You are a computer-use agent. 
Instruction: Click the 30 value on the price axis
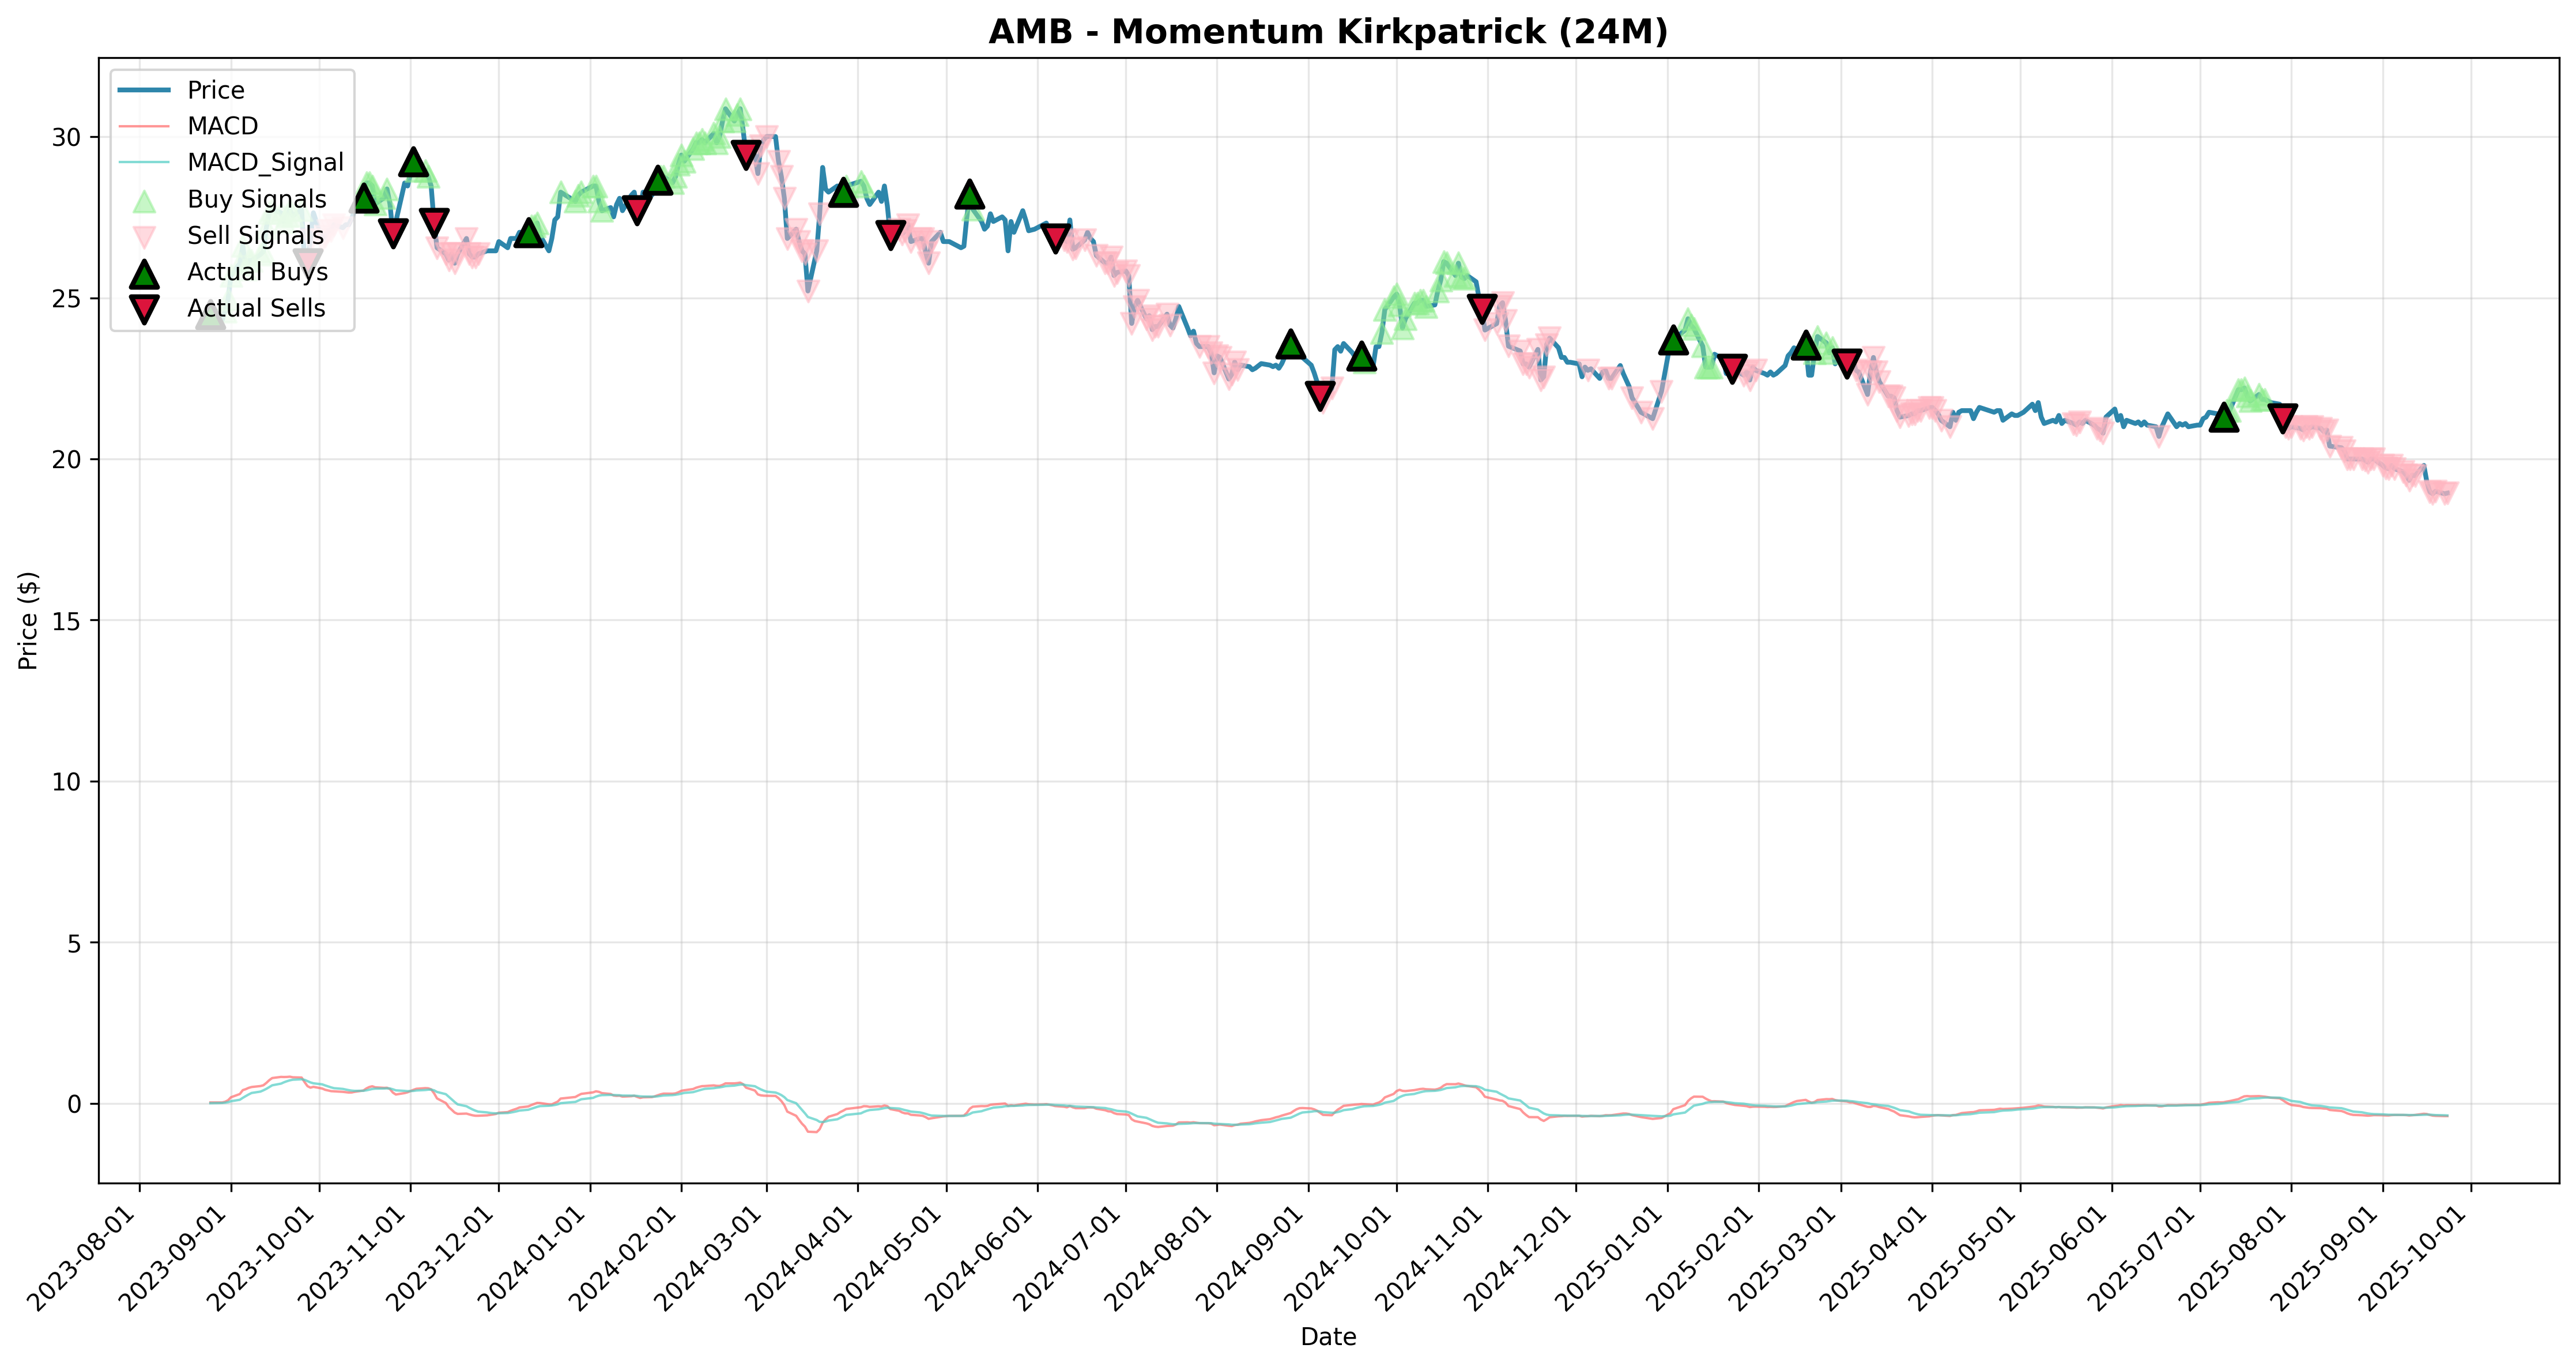click(66, 138)
